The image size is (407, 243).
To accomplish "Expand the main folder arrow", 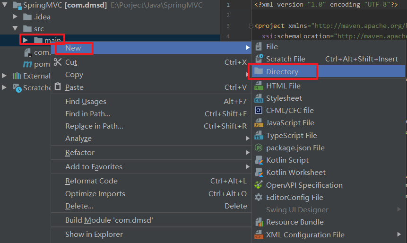I will click(25, 40).
